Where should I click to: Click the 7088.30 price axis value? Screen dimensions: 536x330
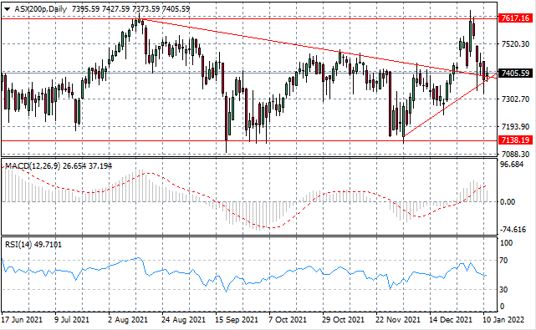tap(515, 154)
